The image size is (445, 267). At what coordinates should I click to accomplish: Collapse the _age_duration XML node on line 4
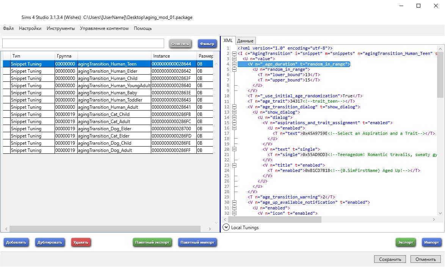point(235,64)
